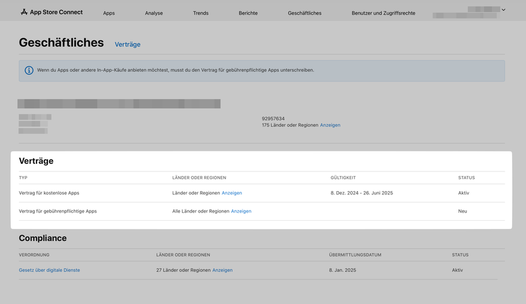Screen dimensions: 526x304
Task: Click Anzeigen next to 27 Länder oder Regionen
Action: (x=222, y=270)
